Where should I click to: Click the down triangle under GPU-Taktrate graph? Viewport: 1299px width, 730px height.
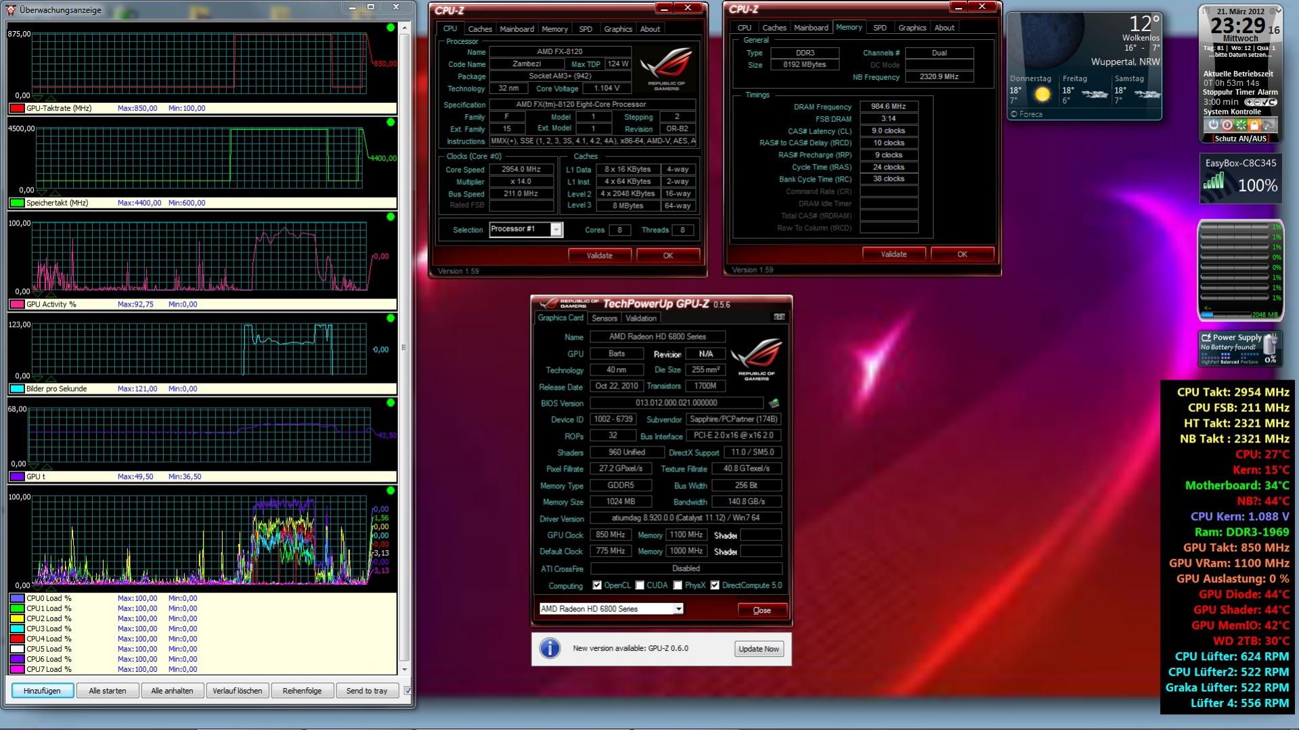[x=37, y=98]
